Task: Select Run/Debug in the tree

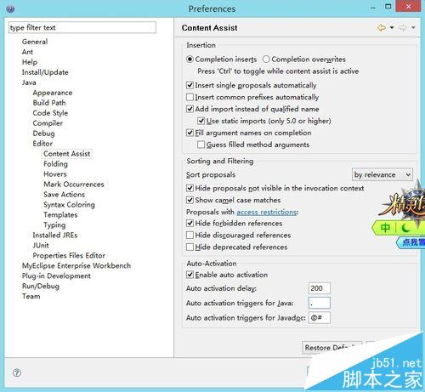Action: [x=41, y=286]
